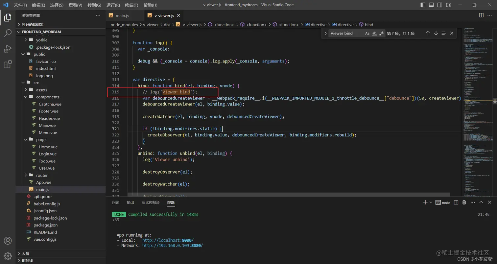Open the http://localhost:8080/ link in terminal
The width and height of the screenshot is (497, 264).
(168, 240)
